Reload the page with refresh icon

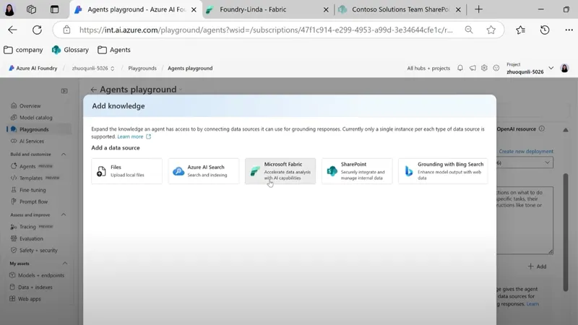pyautogui.click(x=37, y=30)
